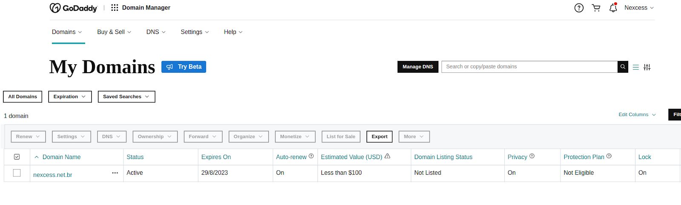Open the Settings nav menu
The height and width of the screenshot is (205, 681).
click(x=195, y=32)
